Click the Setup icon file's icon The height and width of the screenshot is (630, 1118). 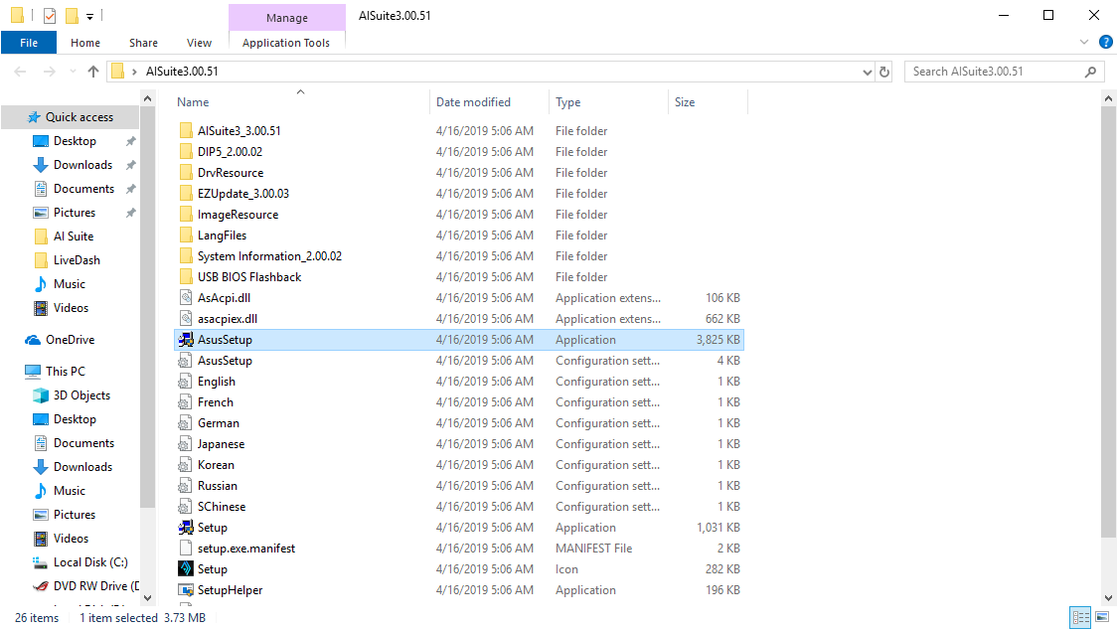point(186,568)
